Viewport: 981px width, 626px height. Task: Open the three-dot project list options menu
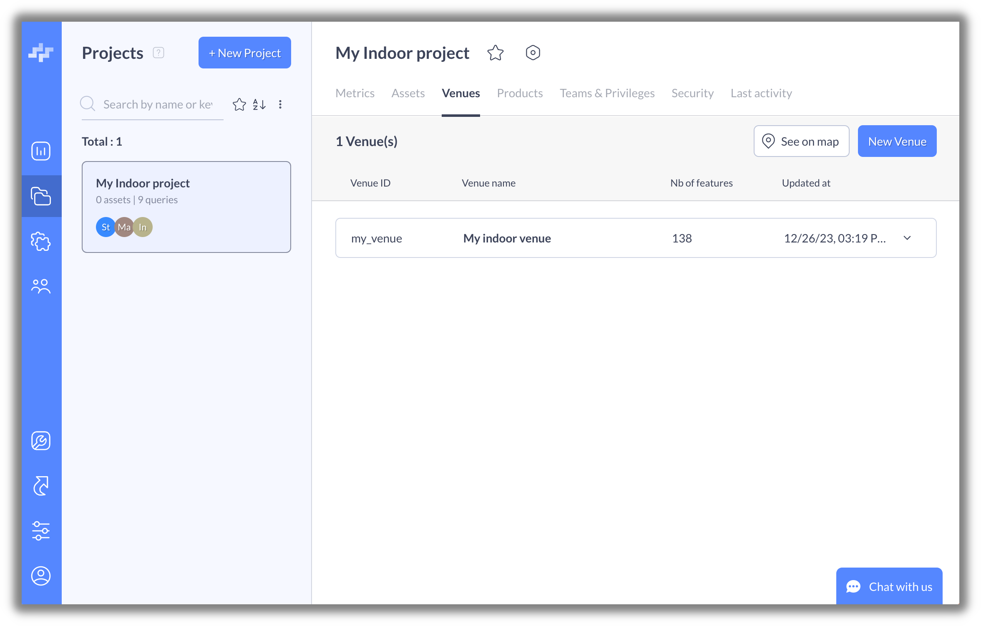[x=280, y=104]
